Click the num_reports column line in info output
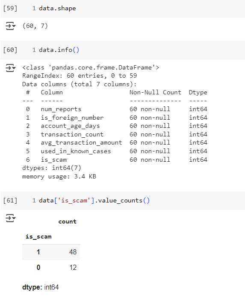The height and width of the screenshot is (296, 245). pyautogui.click(x=117, y=109)
